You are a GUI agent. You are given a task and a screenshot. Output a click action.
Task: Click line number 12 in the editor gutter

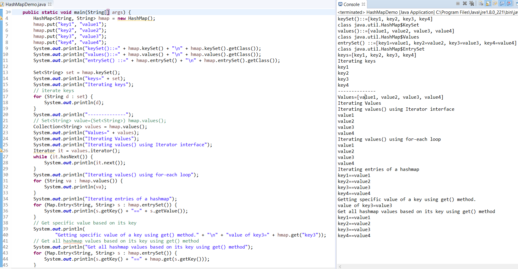(x=5, y=66)
